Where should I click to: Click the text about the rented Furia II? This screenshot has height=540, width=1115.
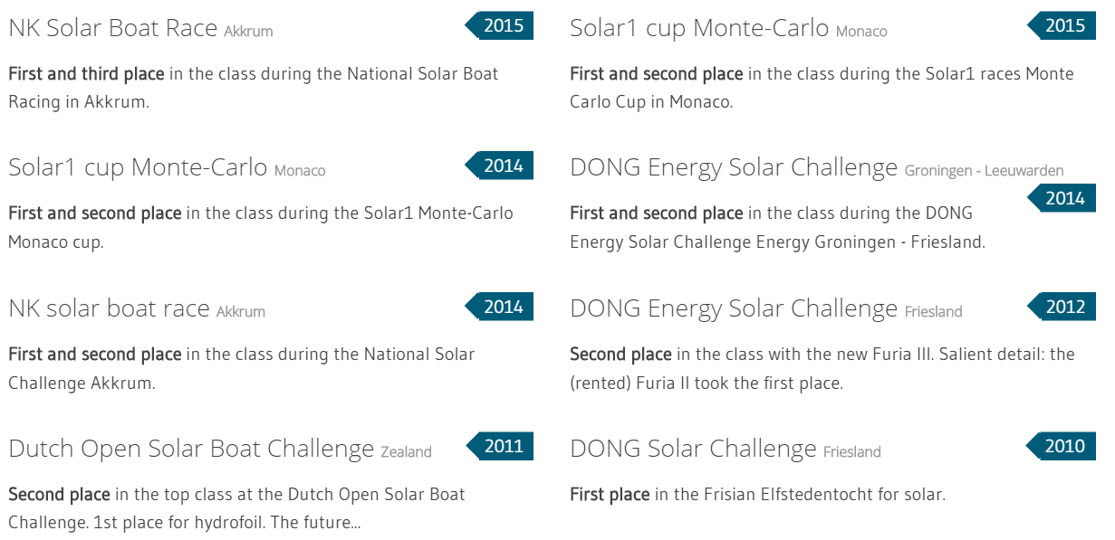point(706,384)
